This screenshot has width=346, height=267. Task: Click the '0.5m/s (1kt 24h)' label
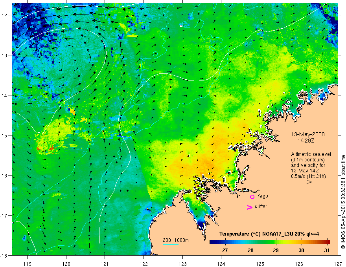[308, 176]
